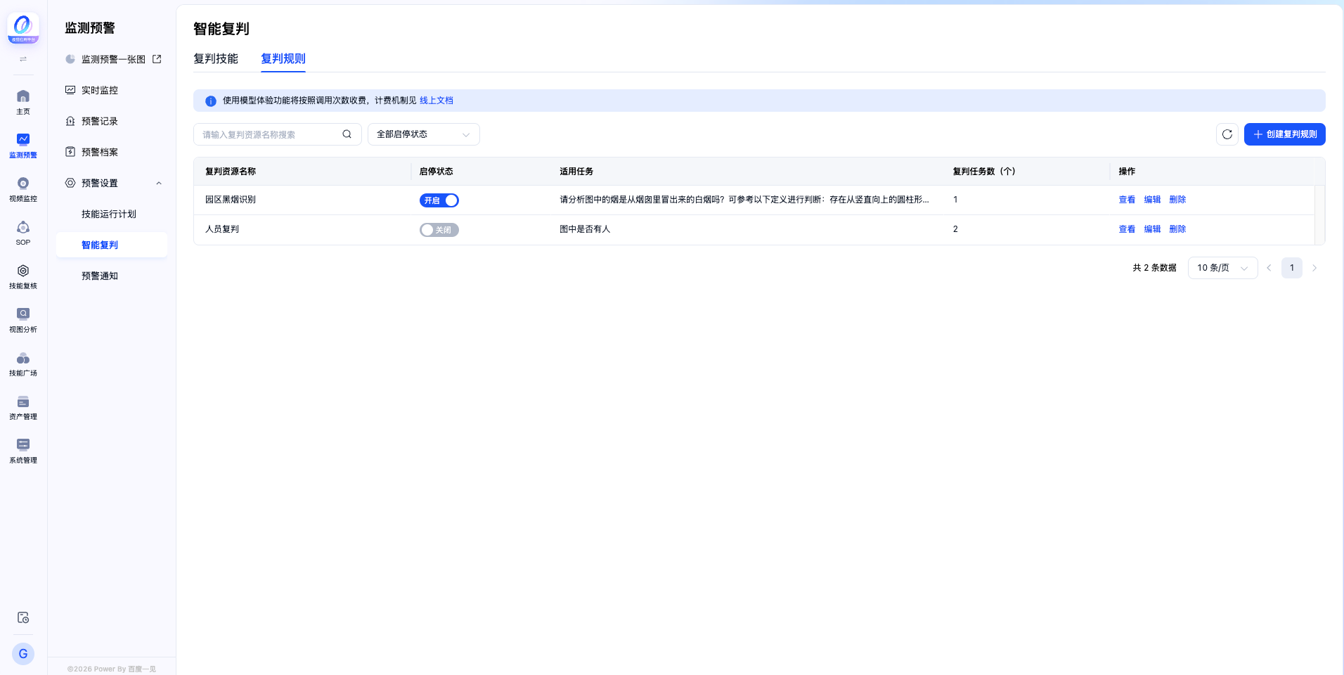Click the 创建复判规则 button
Screen dimensions: 1344x675
pos(1284,134)
